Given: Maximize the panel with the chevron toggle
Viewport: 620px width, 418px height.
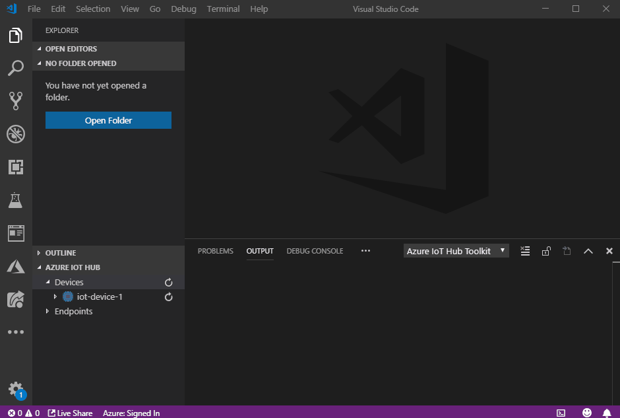Looking at the screenshot, I should 588,251.
